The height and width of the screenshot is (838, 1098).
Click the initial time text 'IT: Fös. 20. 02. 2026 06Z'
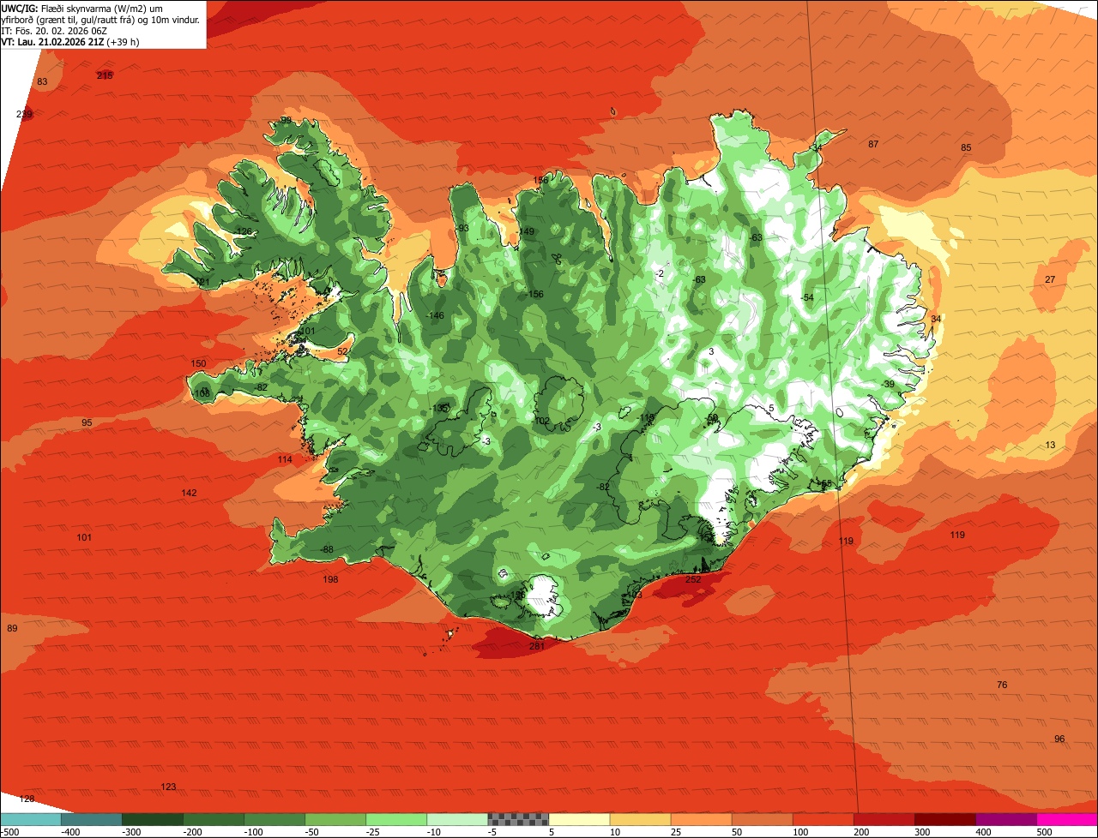pos(54,30)
